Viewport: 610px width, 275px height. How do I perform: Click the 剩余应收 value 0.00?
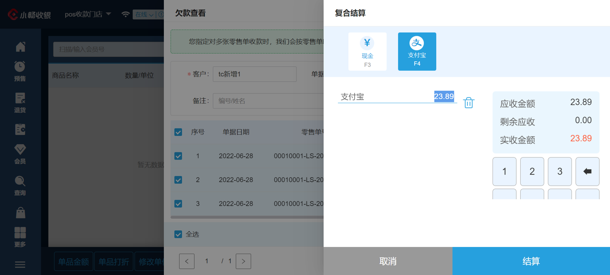[583, 120]
